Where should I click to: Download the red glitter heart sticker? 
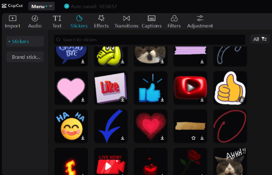(x=162, y=138)
